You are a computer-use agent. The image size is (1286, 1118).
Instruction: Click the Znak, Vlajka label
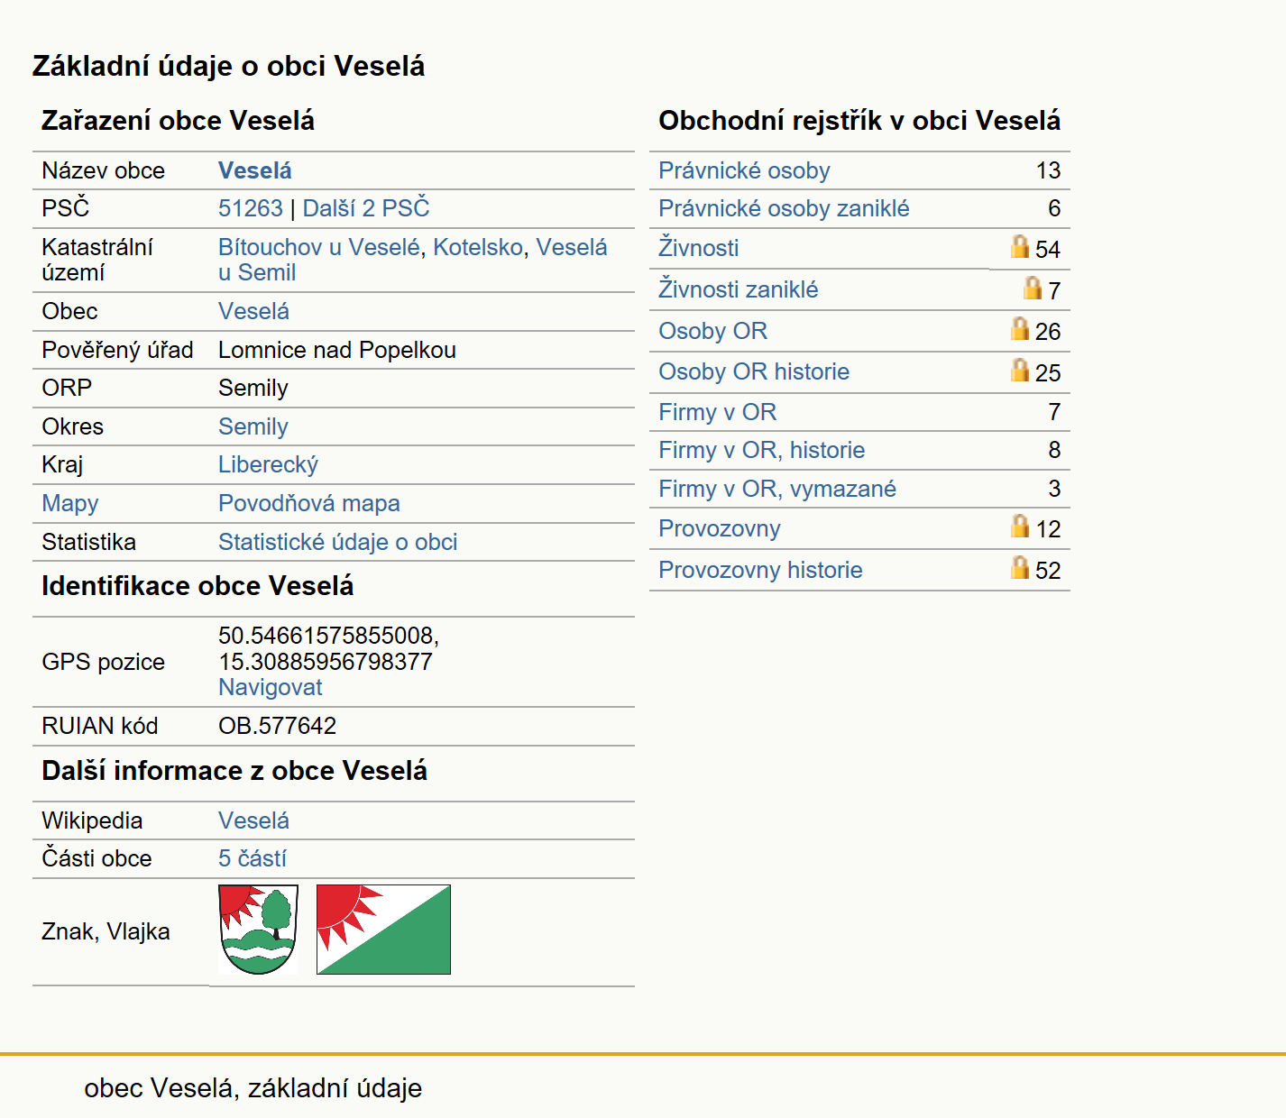(106, 931)
